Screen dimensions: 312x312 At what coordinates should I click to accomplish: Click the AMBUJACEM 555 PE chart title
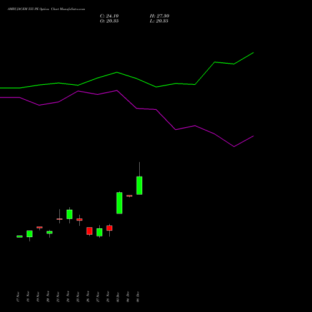(46, 9)
